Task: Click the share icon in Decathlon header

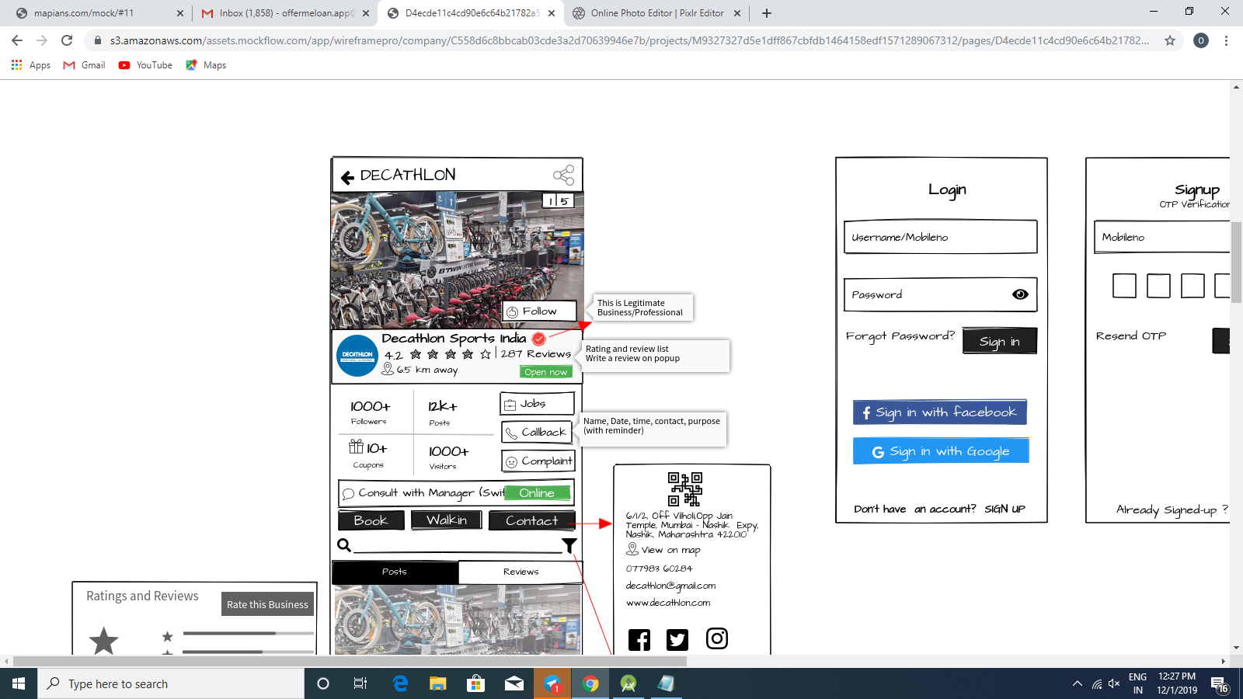Action: [x=564, y=175]
